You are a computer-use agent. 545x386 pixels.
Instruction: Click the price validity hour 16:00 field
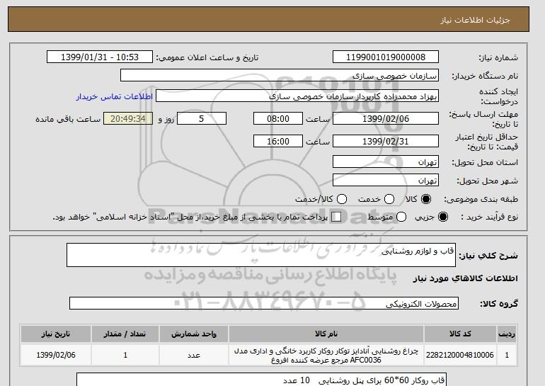pos(278,141)
